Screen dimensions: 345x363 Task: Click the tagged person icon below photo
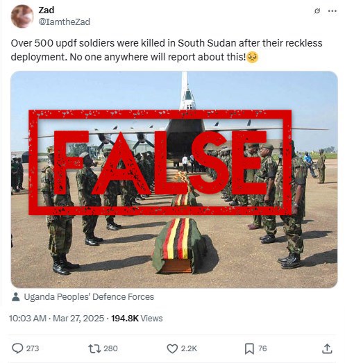16,297
